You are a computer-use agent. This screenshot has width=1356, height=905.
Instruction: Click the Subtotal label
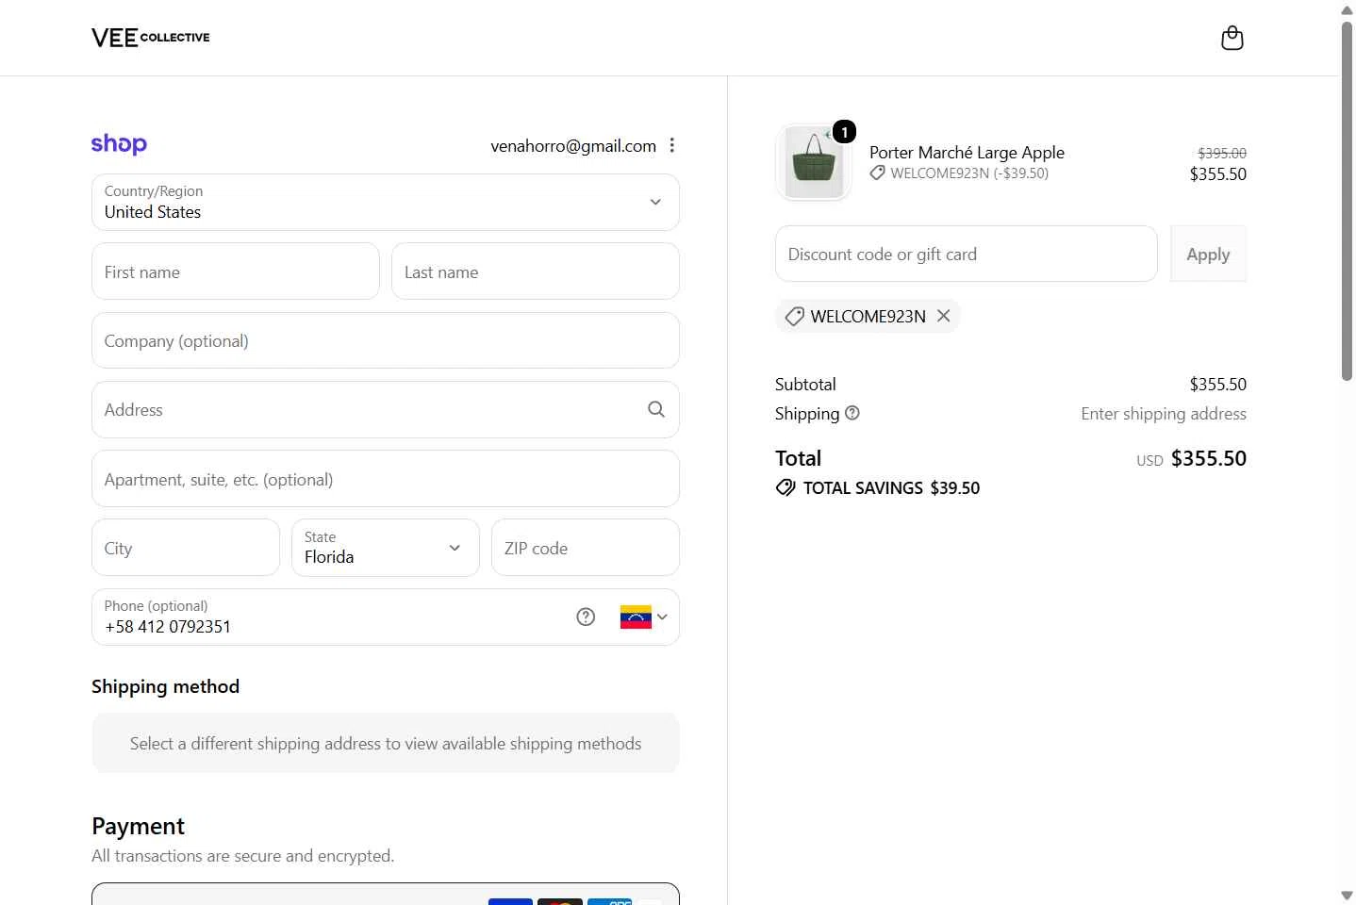pos(805,384)
